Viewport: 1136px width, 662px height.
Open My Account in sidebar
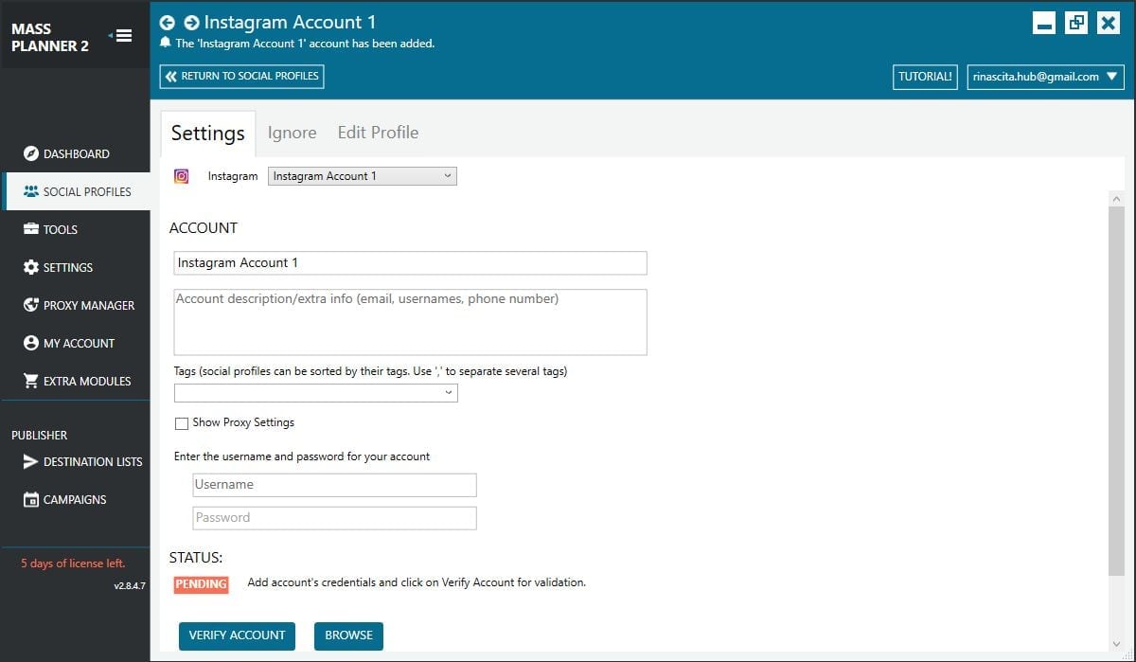click(x=76, y=343)
